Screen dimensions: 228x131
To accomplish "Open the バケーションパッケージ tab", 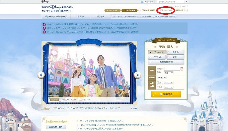I will tap(56, 17).
